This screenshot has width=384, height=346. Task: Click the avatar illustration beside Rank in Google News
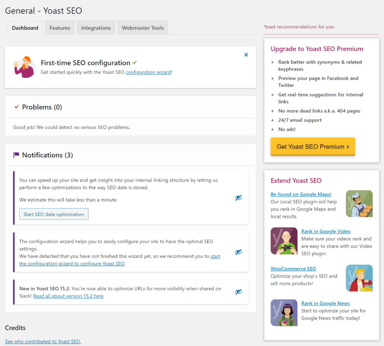(x=284, y=313)
